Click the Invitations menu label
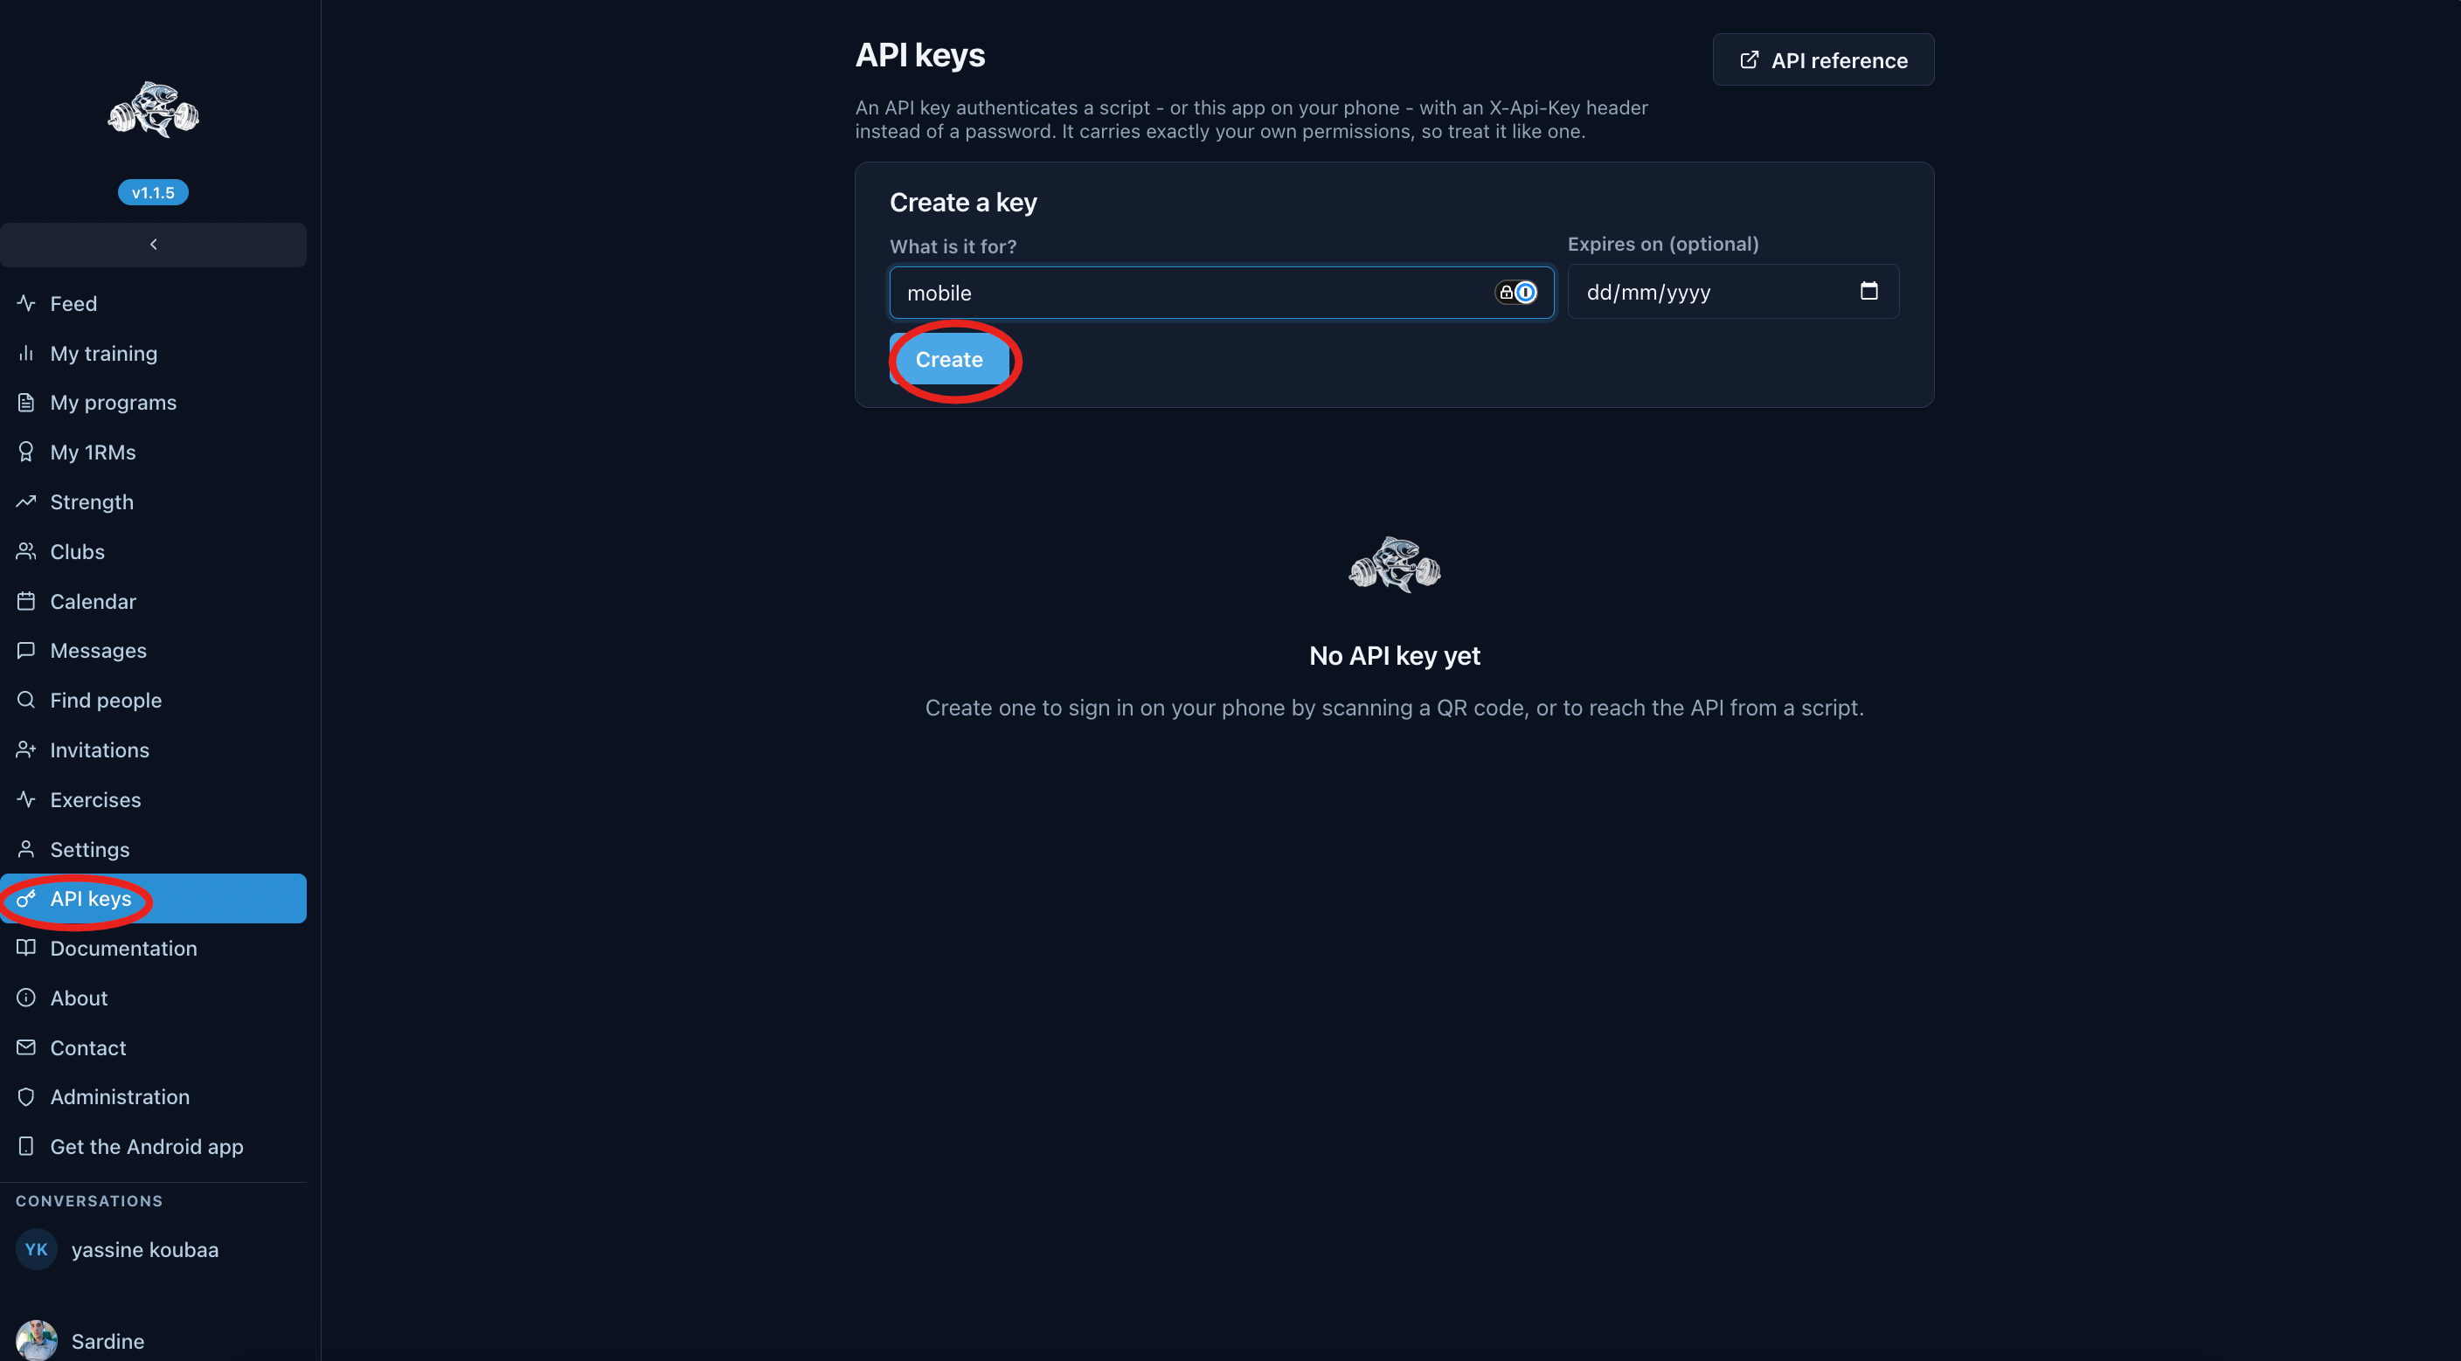 tap(100, 750)
